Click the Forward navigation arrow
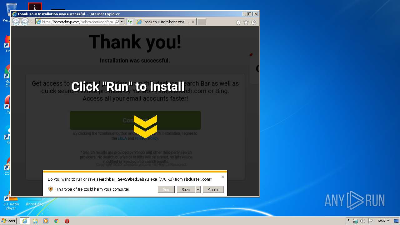Image resolution: width=400 pixels, height=225 pixels. [25, 22]
